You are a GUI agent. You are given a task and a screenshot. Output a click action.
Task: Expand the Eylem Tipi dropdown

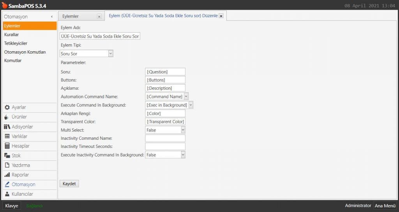click(111, 54)
